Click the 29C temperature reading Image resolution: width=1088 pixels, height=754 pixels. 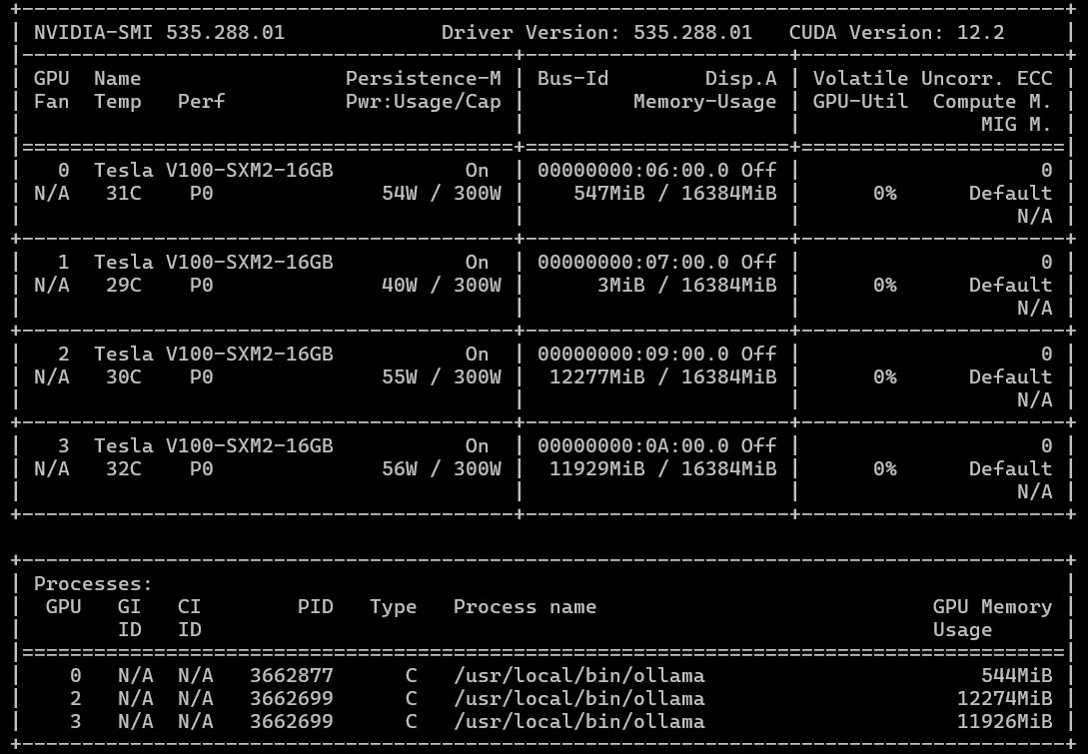pyautogui.click(x=123, y=285)
